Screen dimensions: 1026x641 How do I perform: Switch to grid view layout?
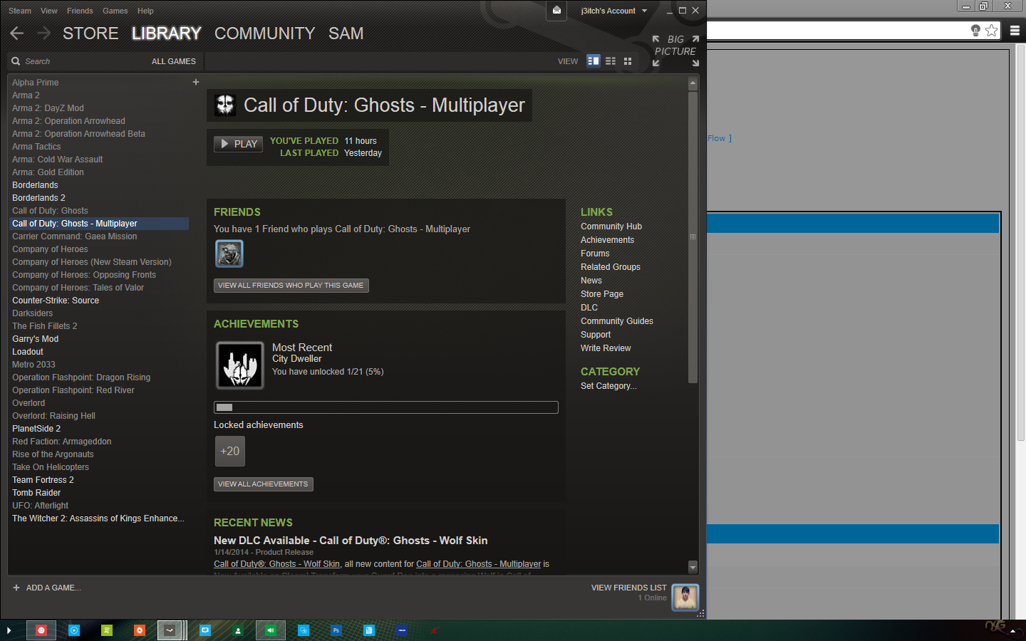628,61
